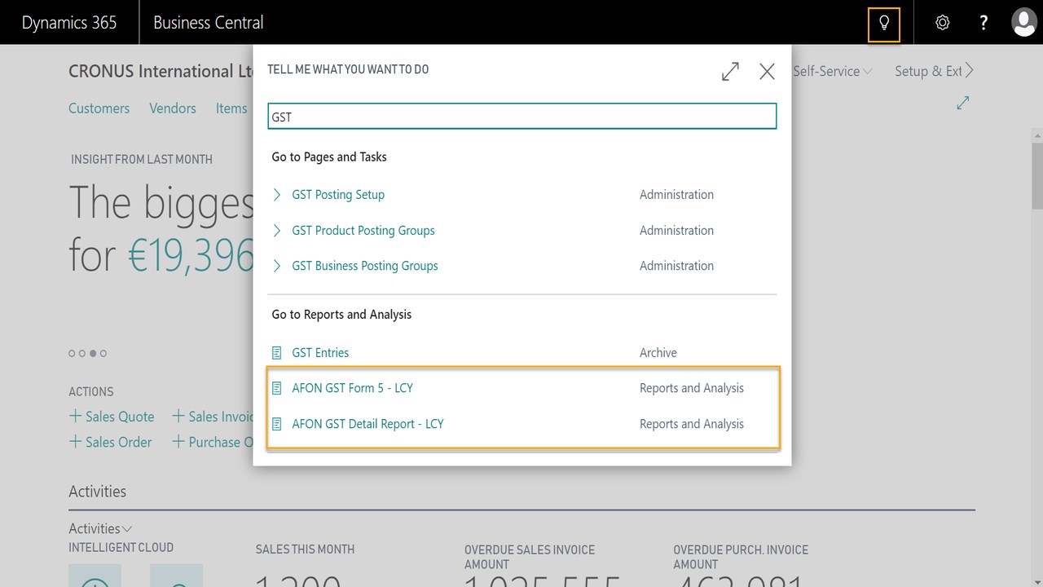Image resolution: width=1043 pixels, height=587 pixels.
Task: Click the GST search input field
Action: coord(522,117)
